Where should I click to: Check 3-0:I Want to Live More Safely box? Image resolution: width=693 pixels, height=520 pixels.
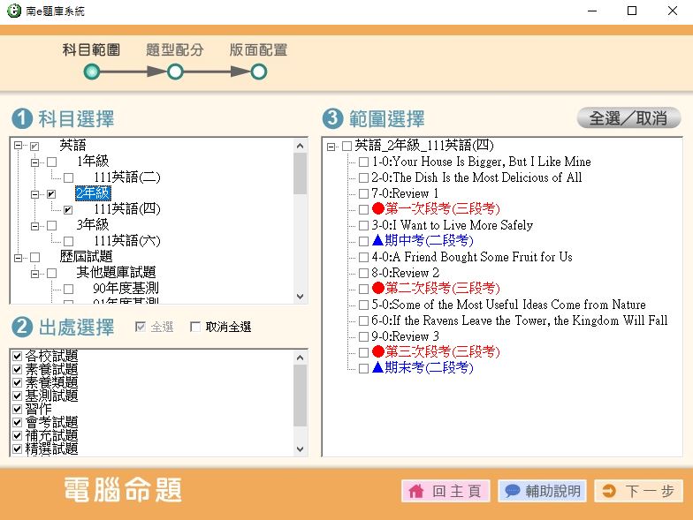(x=364, y=226)
